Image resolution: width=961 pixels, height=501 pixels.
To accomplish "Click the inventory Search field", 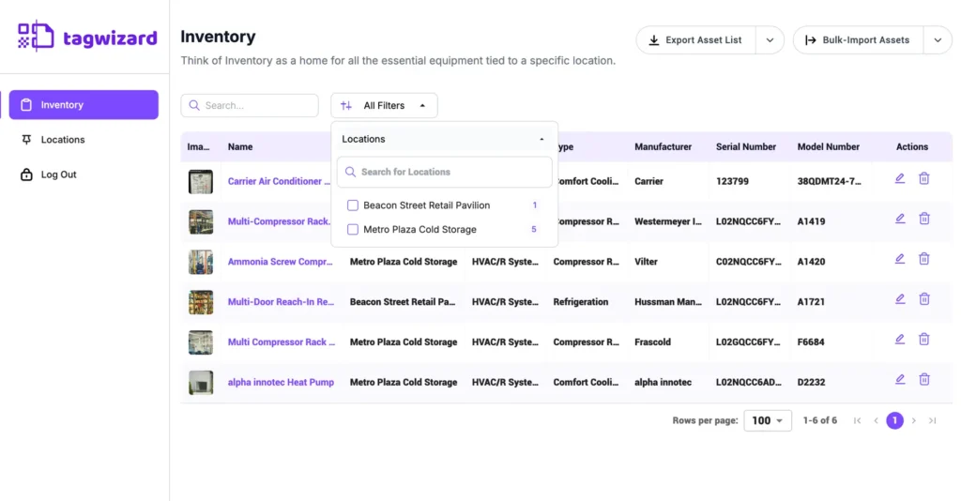I will (250, 105).
